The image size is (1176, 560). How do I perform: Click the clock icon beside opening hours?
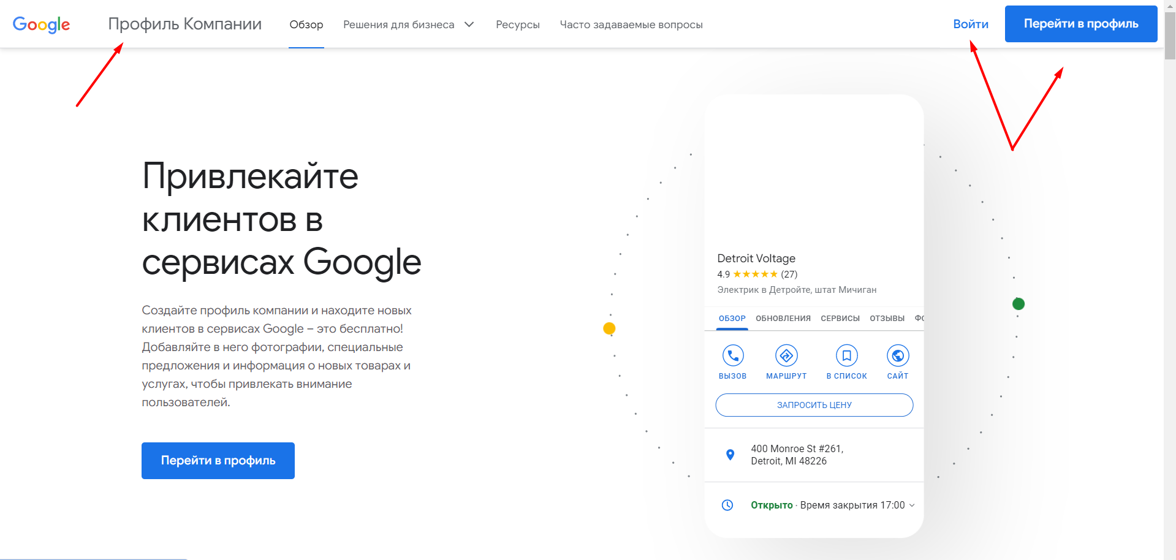[x=727, y=505]
